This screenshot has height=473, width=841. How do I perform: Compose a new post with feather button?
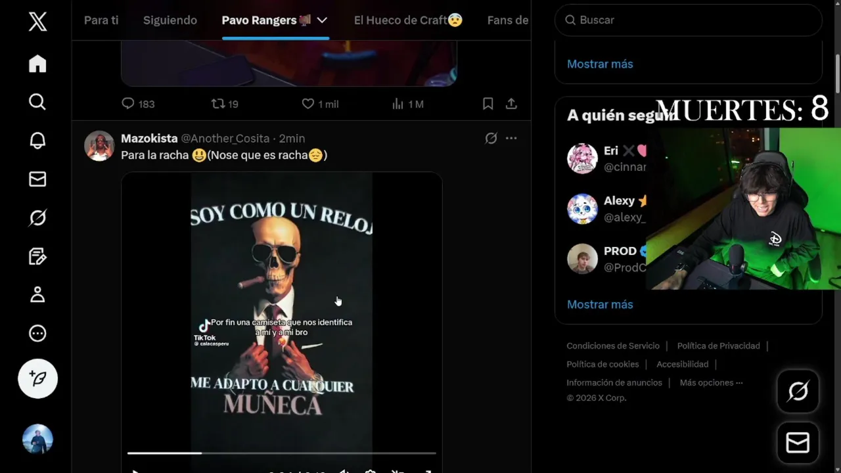point(37,379)
